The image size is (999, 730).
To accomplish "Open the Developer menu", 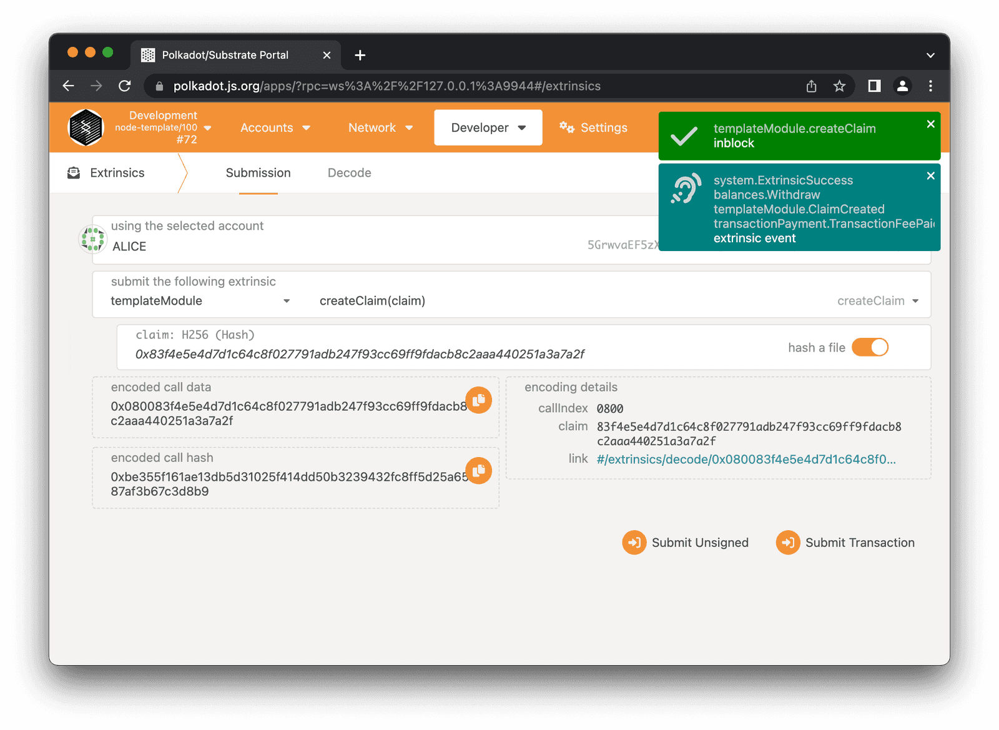I will coord(488,128).
